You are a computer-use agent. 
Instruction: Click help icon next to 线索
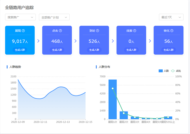[x=135, y=31]
